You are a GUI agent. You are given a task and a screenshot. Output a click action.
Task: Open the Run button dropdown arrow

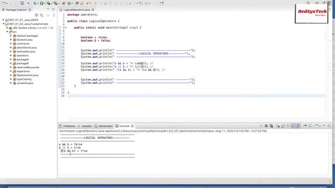point(44,4)
